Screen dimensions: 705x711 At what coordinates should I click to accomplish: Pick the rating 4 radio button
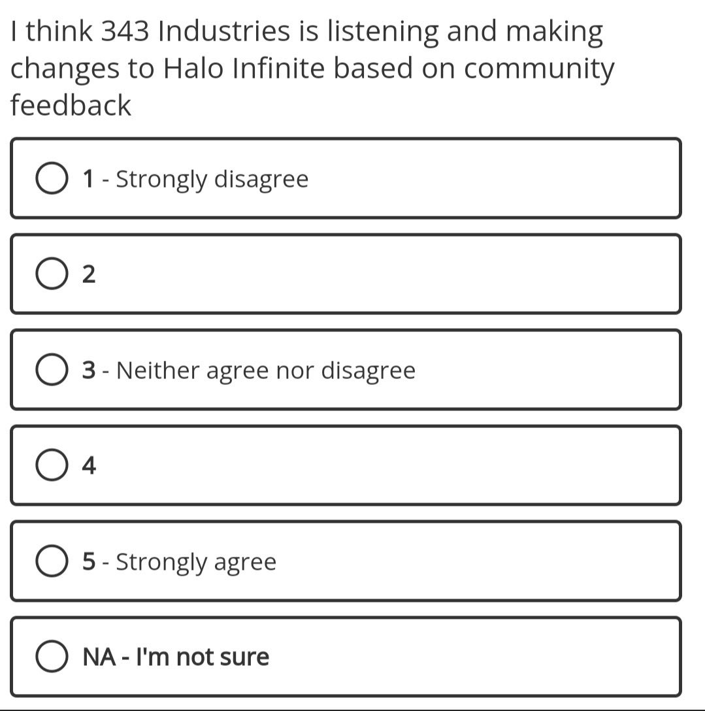pyautogui.click(x=52, y=466)
